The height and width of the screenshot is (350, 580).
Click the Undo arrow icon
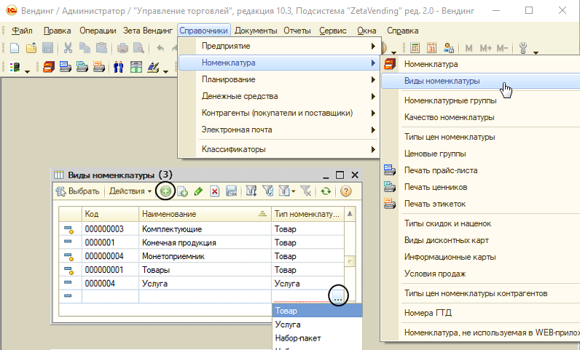coord(160,48)
